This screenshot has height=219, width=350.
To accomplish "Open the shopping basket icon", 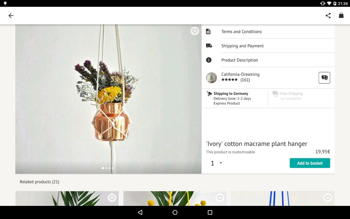I will coord(341,15).
